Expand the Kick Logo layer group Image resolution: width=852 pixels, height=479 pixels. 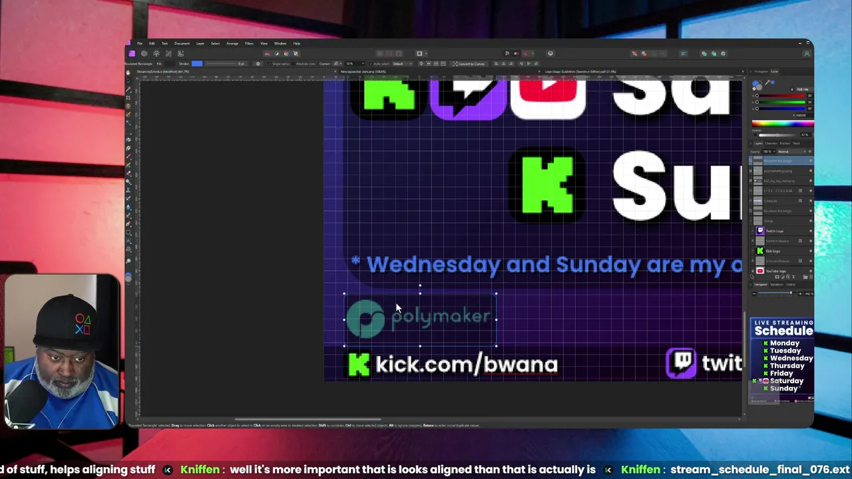click(752, 251)
